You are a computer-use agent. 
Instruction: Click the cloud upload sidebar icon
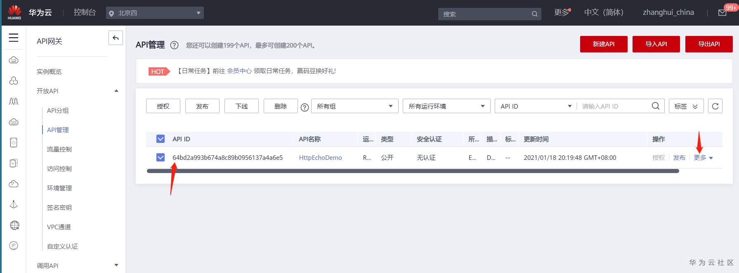(14, 184)
